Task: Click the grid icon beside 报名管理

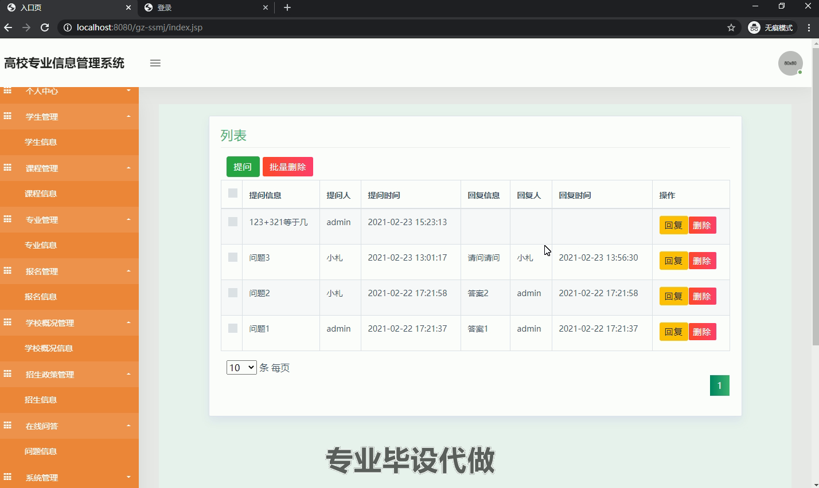Action: click(7, 271)
